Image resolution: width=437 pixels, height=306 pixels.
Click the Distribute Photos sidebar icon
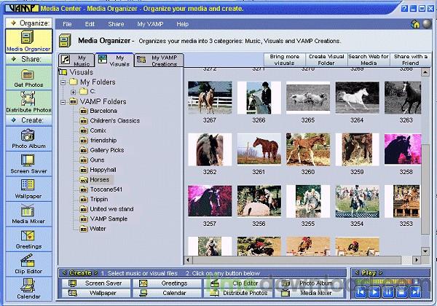pos(28,101)
